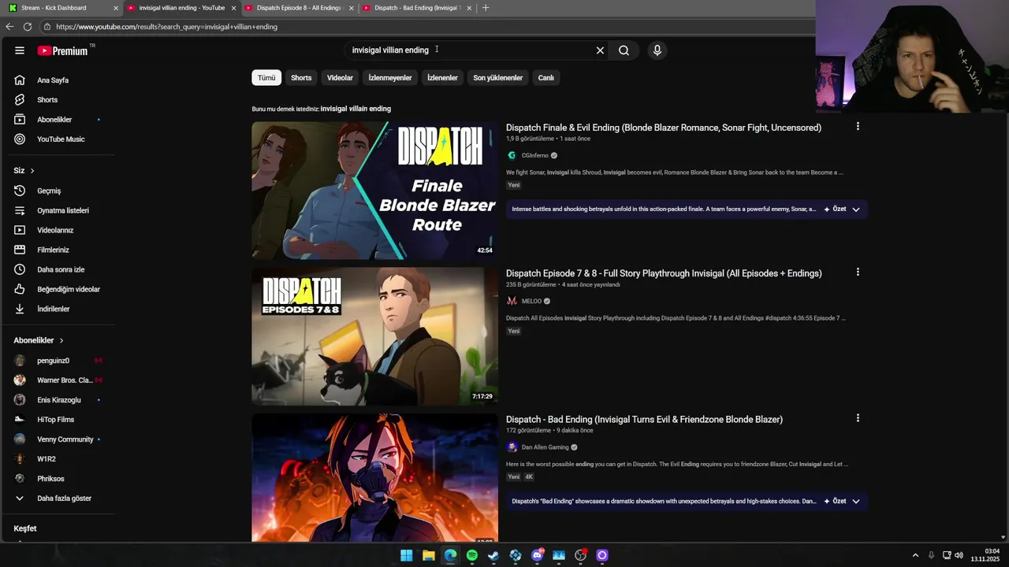Open Dispatch Episode 7 & 8 video title
Screen dimensions: 1009x567
click(x=664, y=273)
